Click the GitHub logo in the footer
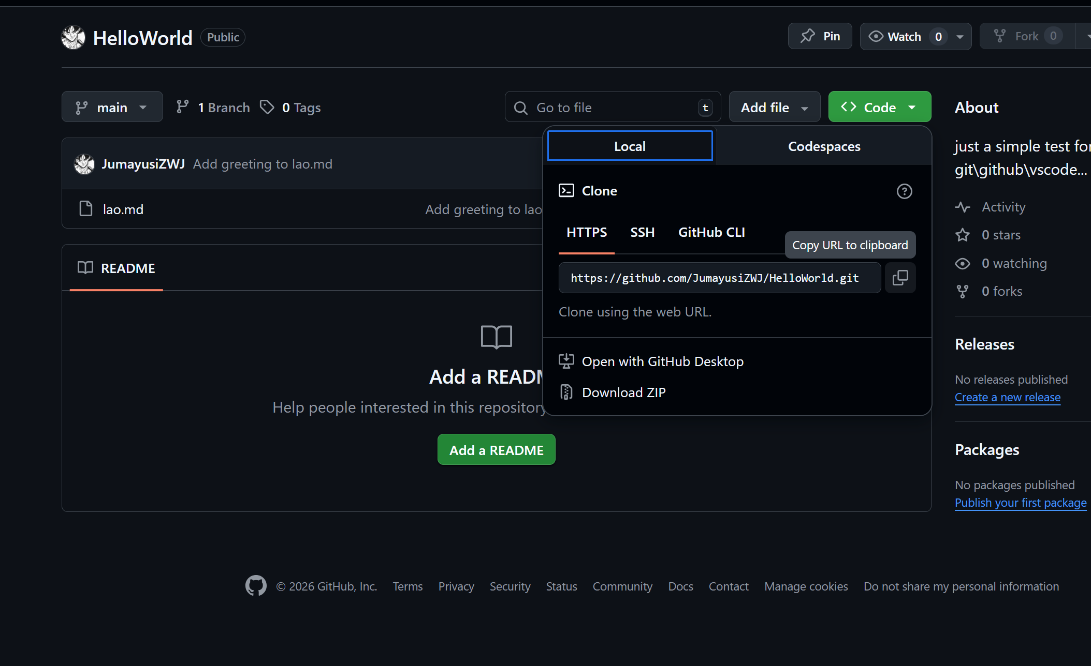 [256, 586]
